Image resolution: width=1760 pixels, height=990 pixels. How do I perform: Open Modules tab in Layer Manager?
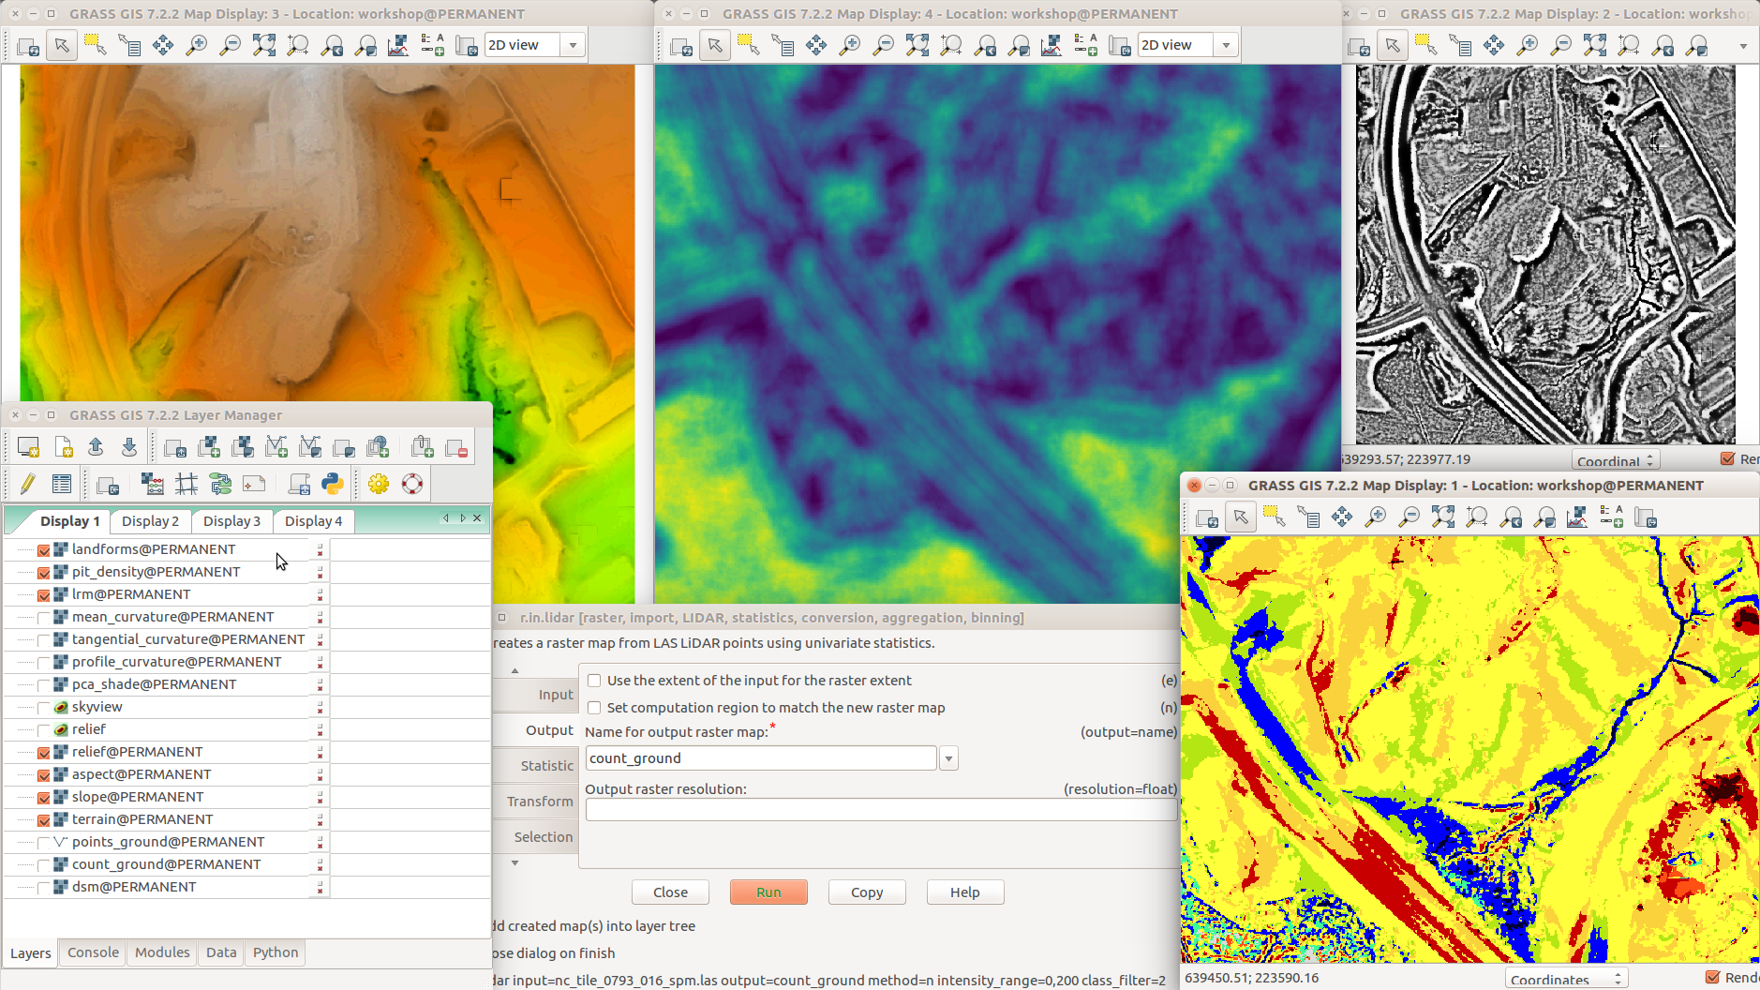[x=162, y=952]
